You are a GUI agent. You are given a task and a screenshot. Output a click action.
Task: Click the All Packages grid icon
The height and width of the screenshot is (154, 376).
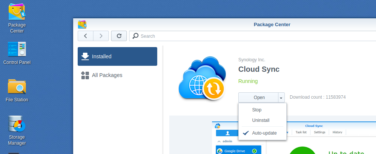click(x=85, y=75)
